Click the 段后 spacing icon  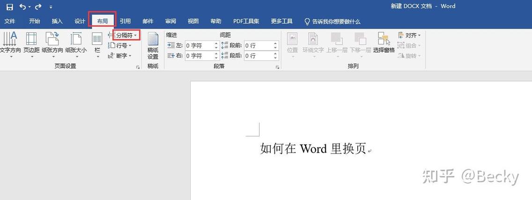pyautogui.click(x=225, y=56)
